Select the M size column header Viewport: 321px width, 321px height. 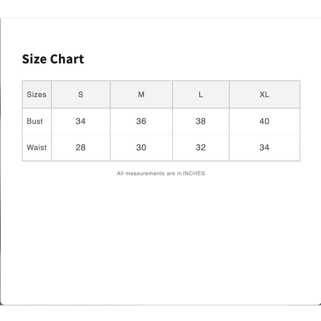tap(141, 94)
